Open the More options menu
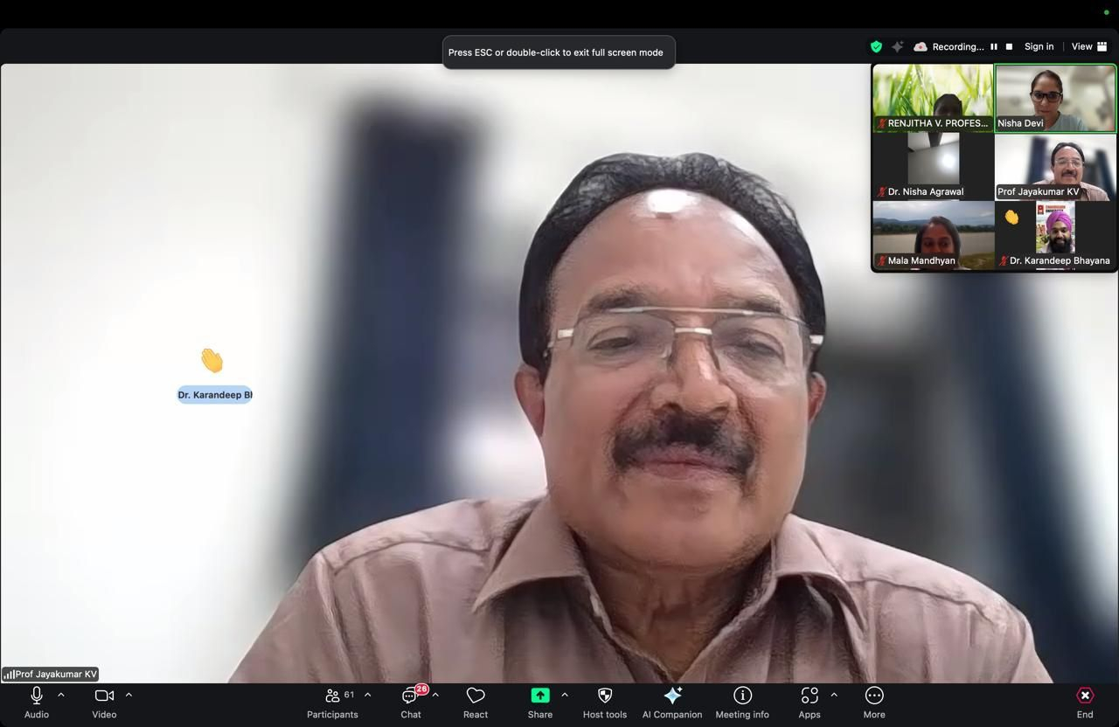 874,702
